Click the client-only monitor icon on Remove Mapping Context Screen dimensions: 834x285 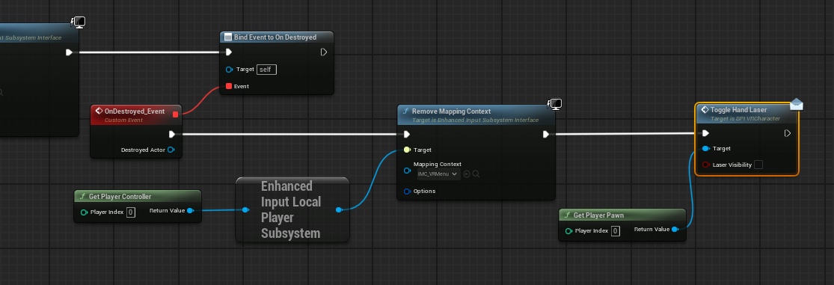coord(555,104)
